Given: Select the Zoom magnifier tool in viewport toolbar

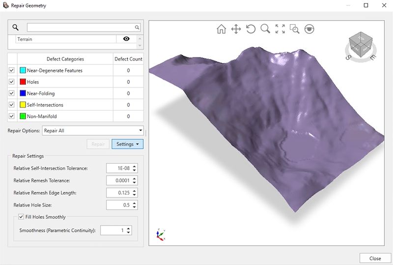Looking at the screenshot, I should [265, 29].
